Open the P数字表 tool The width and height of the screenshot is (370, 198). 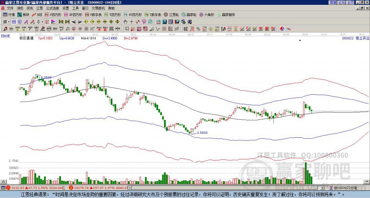[93, 14]
